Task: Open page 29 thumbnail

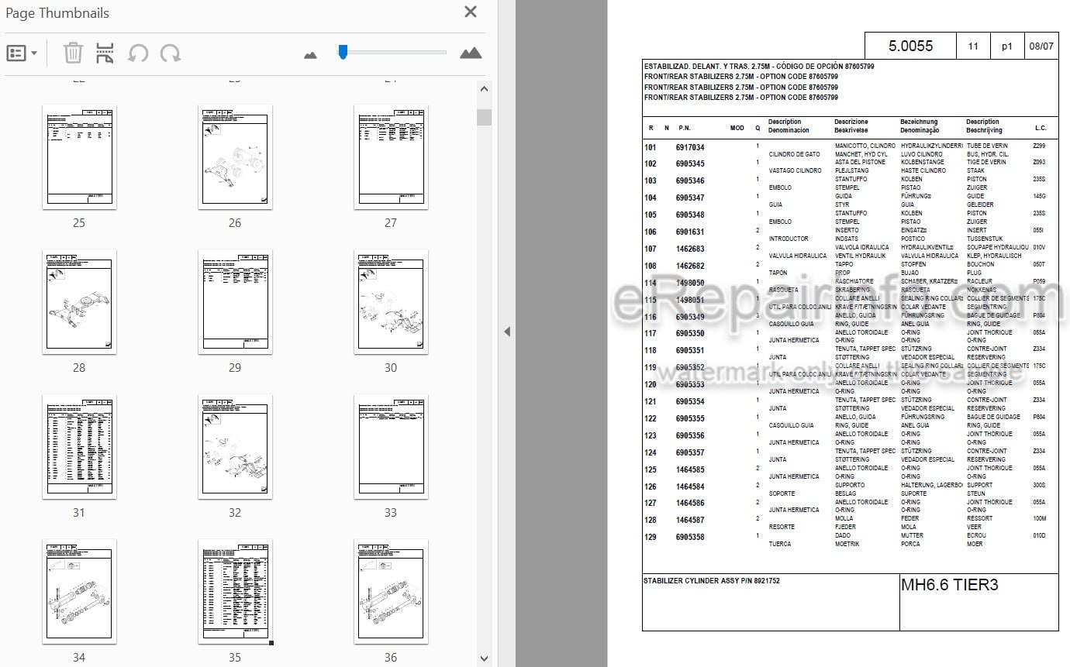Action: click(235, 302)
